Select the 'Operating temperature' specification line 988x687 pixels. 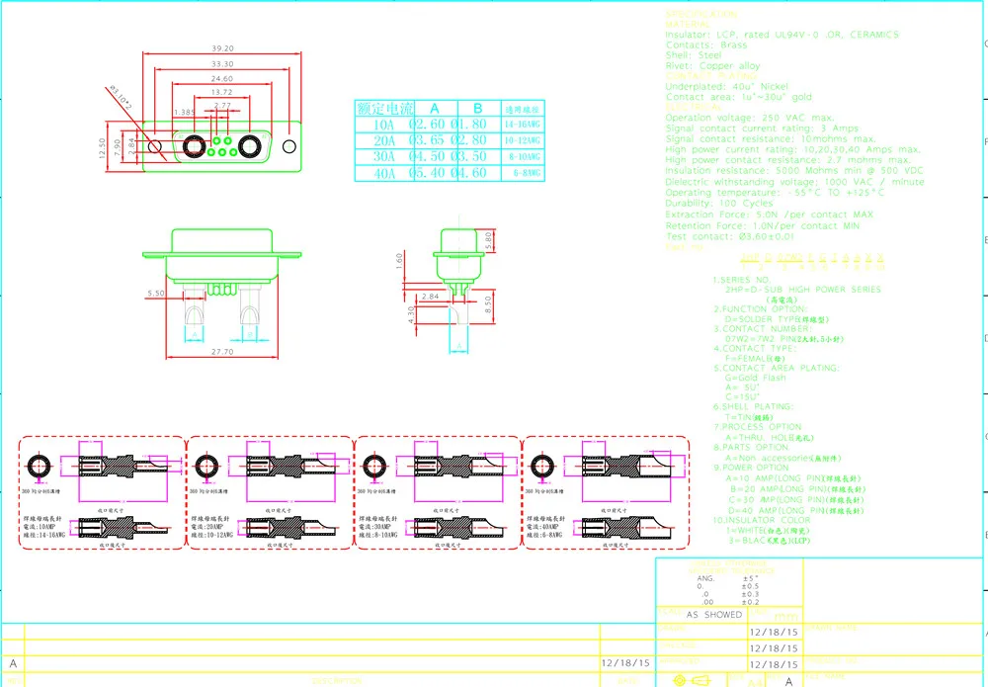point(775,193)
